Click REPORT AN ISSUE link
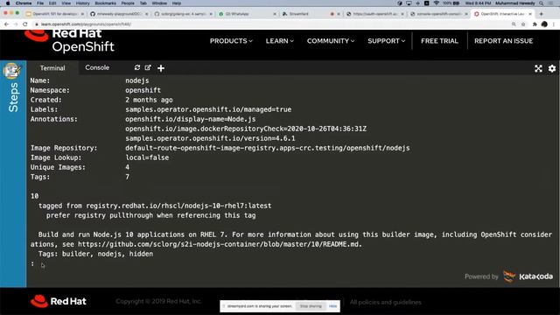This screenshot has height=315, width=560. [504, 41]
